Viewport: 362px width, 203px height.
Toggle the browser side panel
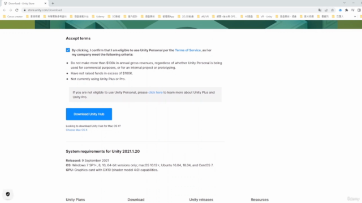pyautogui.click(x=359, y=10)
